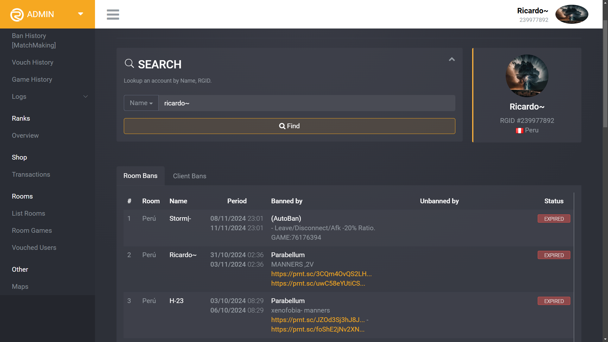Open link prnt.sc/JZOd3Sj3hJ8J
608x342 pixels.
318,320
